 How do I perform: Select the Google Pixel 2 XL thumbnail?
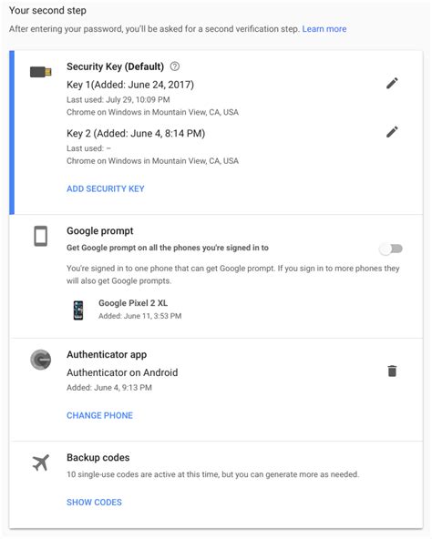tap(78, 310)
